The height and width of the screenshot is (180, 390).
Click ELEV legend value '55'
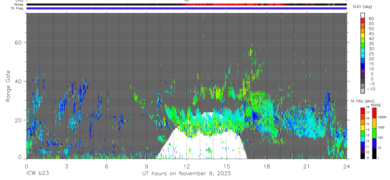[371, 23]
